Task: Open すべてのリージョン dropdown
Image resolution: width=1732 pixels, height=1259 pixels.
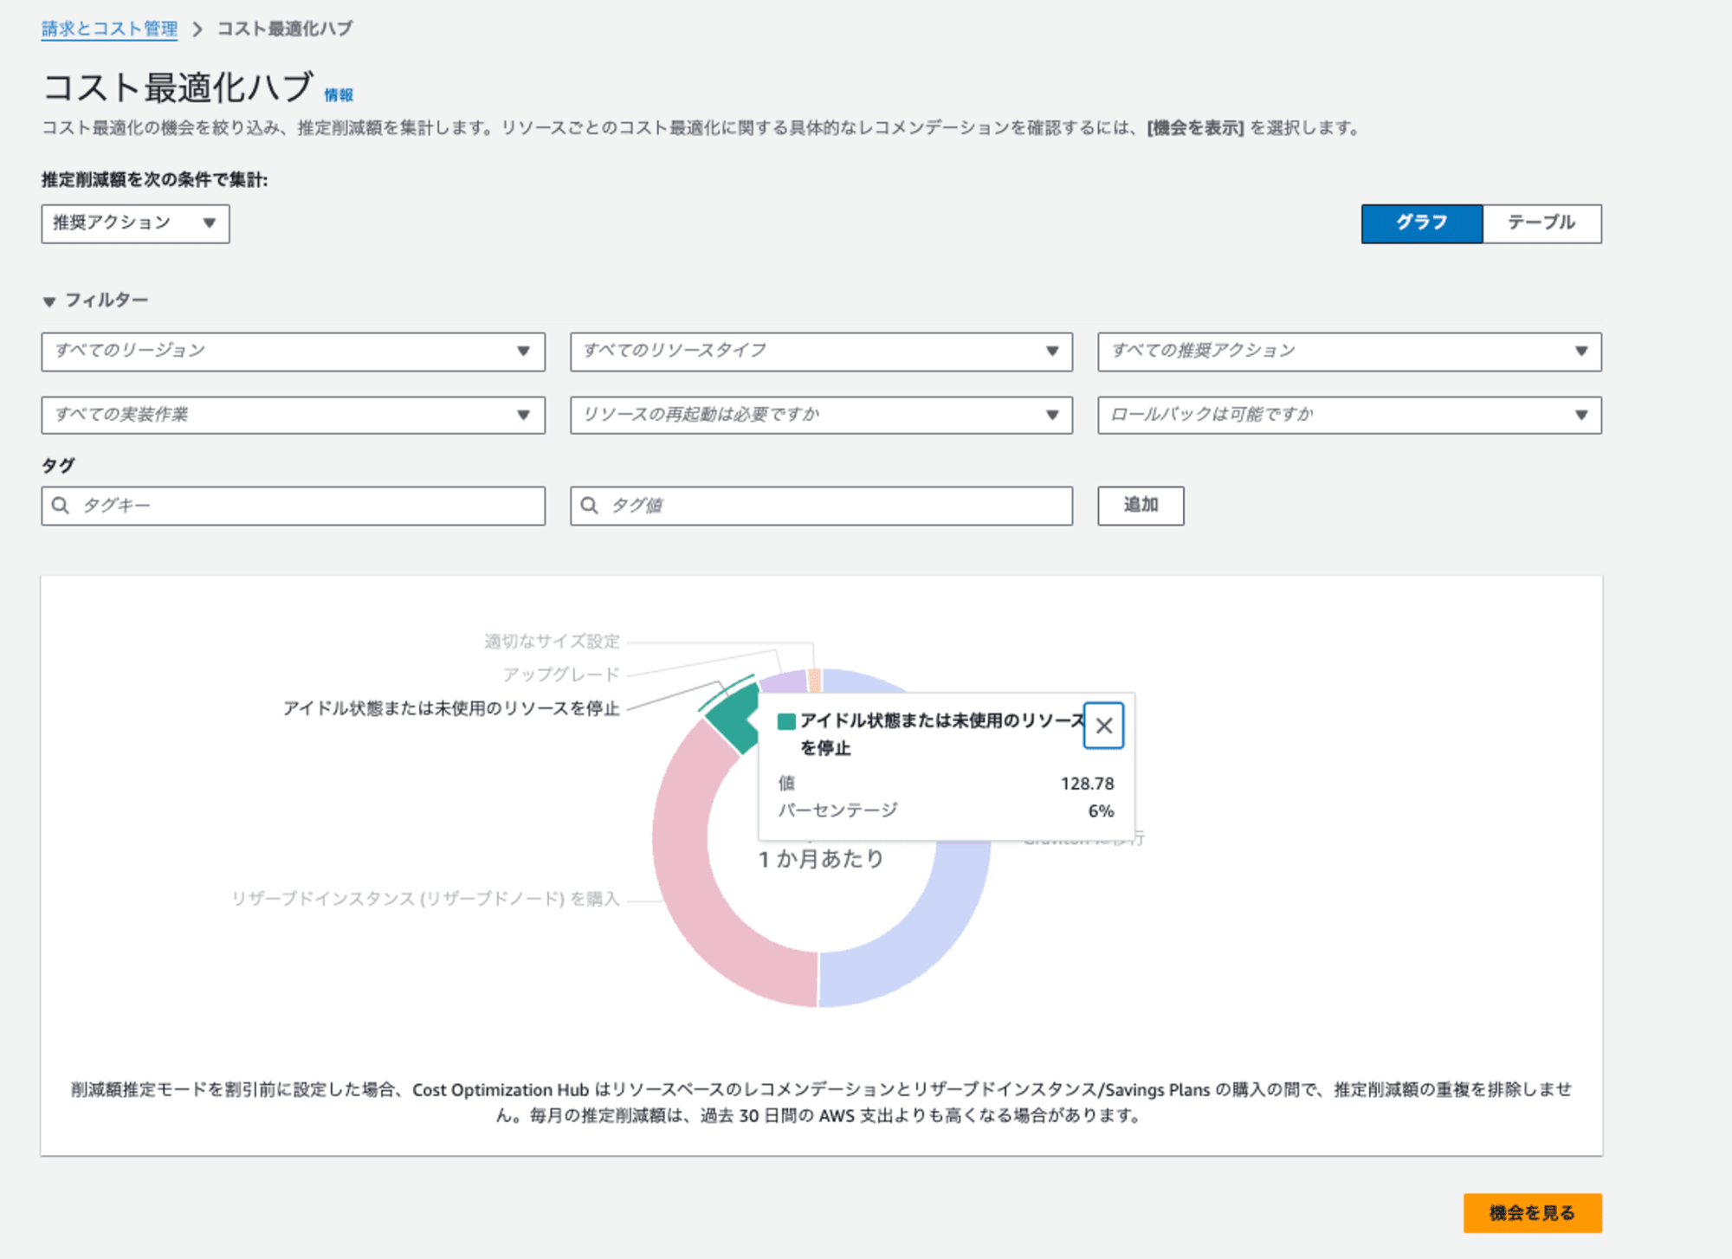Action: [293, 352]
